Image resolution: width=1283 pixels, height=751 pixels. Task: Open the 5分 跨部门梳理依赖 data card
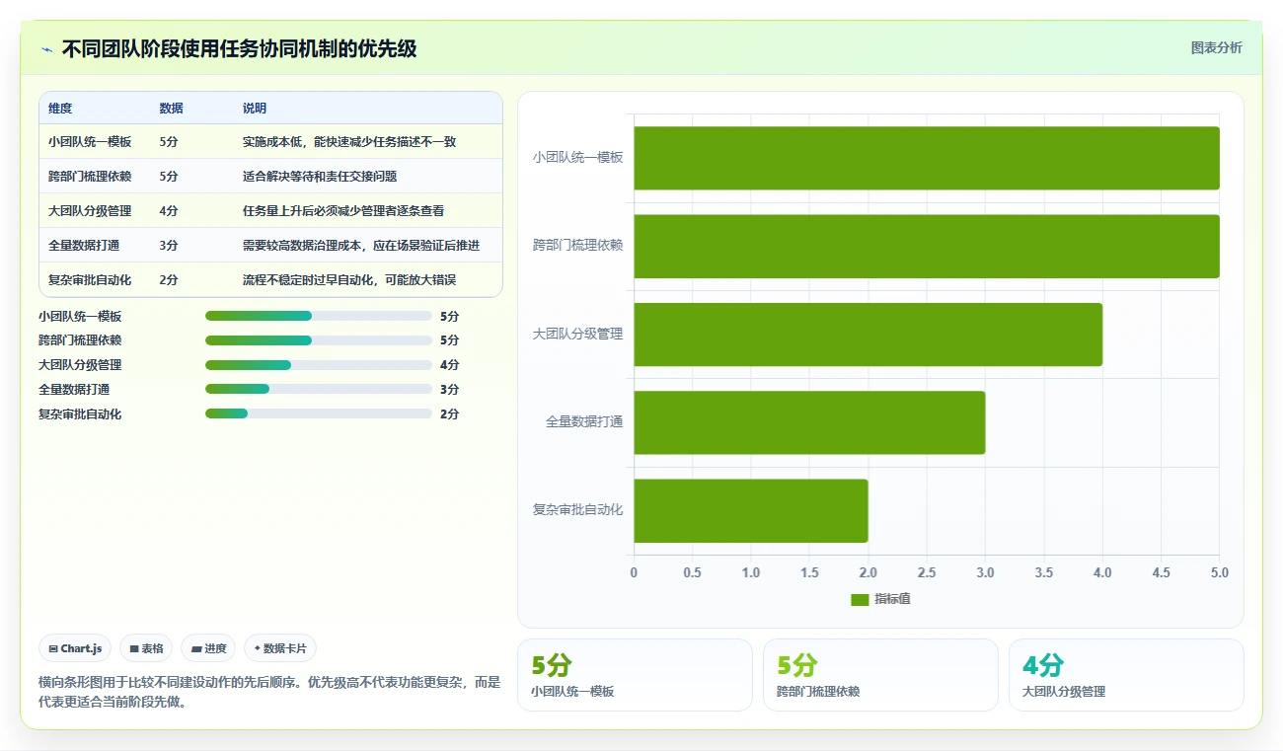(x=880, y=675)
